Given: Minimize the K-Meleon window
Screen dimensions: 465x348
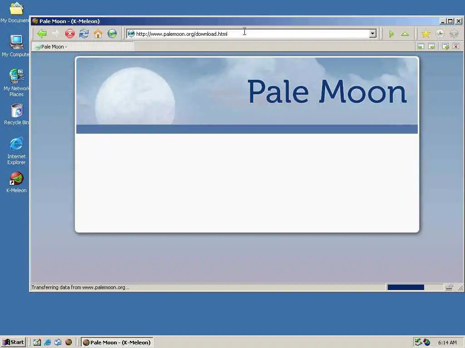Looking at the screenshot, I should (x=442, y=21).
